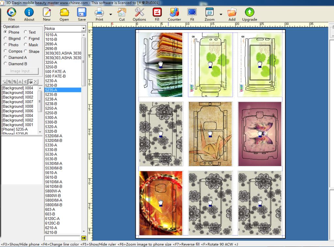
Task: Toggle the pin icon above layer list
Action: [x=30, y=82]
